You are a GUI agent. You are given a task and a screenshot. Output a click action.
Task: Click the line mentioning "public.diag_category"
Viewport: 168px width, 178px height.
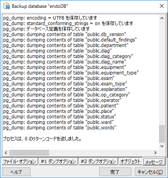point(68,56)
